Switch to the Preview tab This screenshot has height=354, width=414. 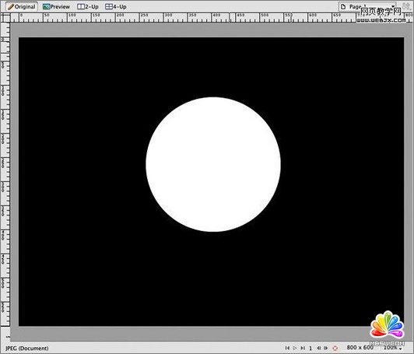click(x=56, y=6)
